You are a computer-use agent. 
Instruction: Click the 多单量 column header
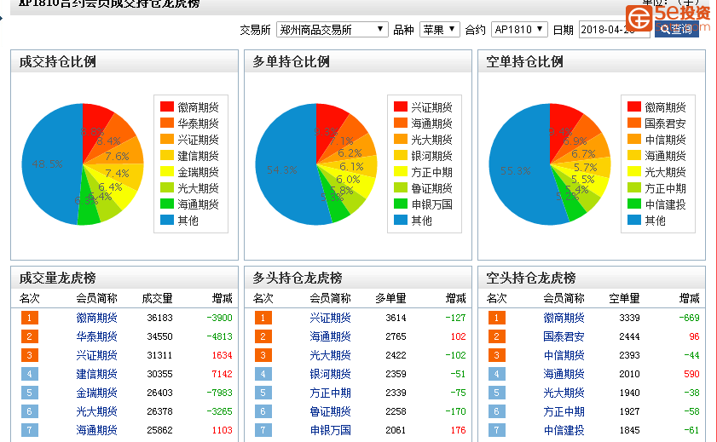391,299
